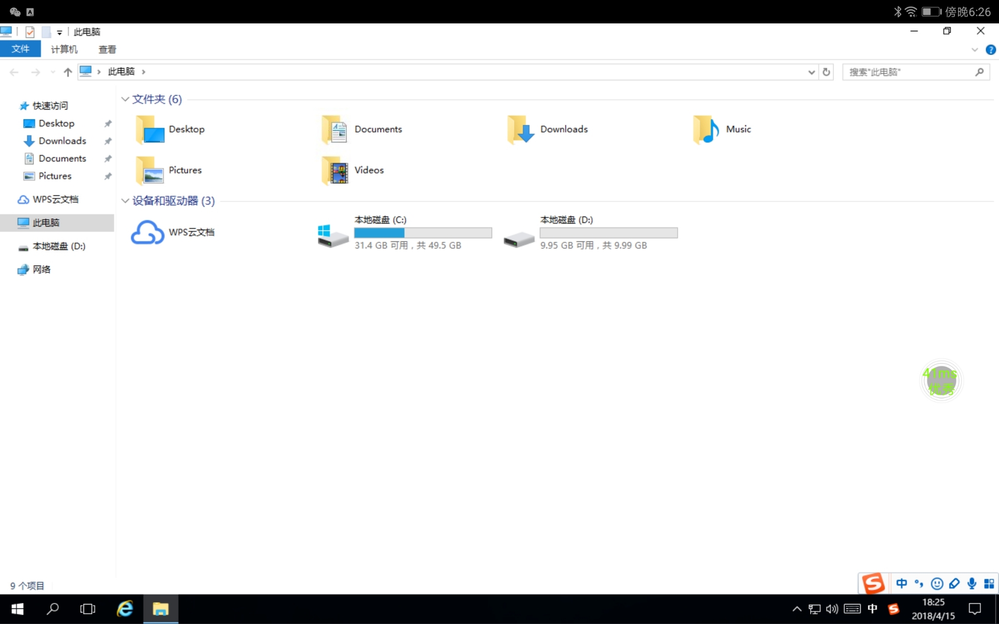
Task: Click the Sogou emoji smiley icon
Action: [937, 584]
